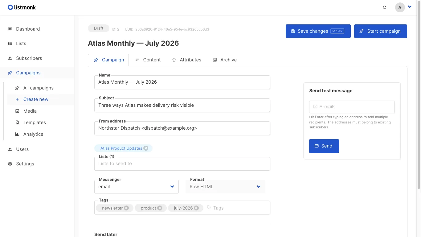Click the From address field
This screenshot has width=421, height=237.
tap(182, 128)
